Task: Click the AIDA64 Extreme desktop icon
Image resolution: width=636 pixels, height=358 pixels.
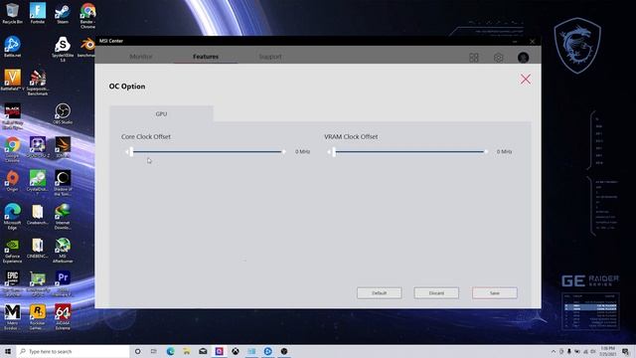Action: pyautogui.click(x=63, y=317)
